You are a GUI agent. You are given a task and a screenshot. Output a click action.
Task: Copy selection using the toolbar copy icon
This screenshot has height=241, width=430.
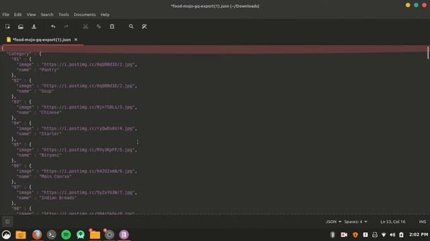[99, 27]
